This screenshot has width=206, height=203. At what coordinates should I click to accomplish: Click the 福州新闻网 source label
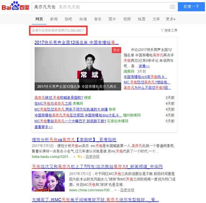(x=131, y=115)
